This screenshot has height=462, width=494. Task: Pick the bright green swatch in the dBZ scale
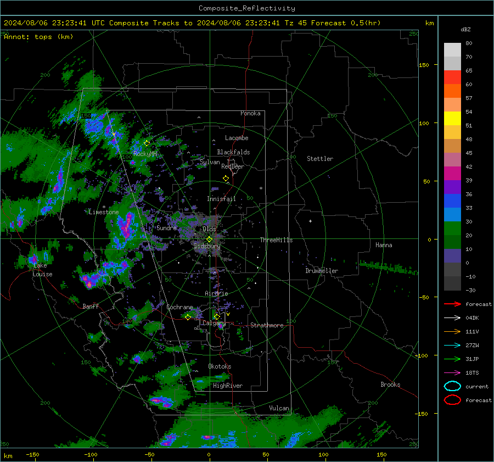[x=452, y=229]
